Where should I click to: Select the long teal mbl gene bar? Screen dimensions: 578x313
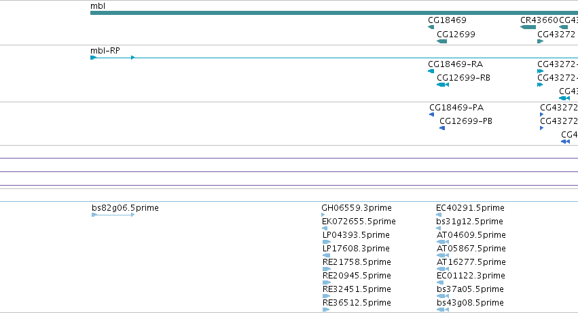tap(334, 13)
